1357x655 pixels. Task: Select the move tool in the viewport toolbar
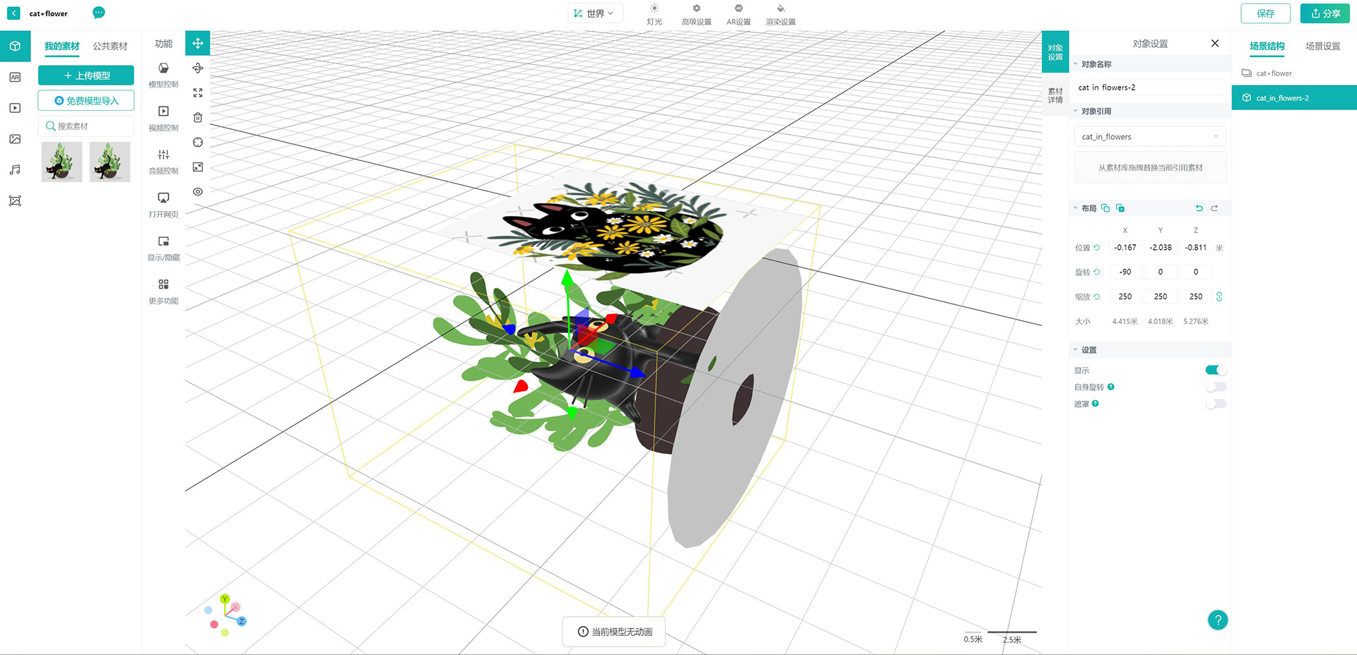(x=198, y=43)
